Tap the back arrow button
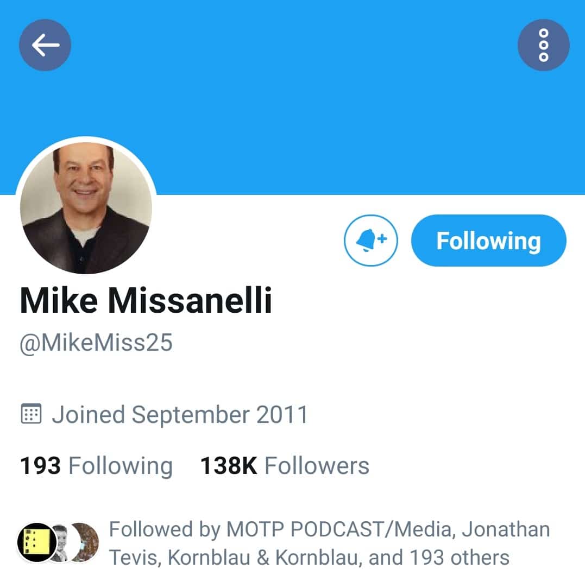Image resolution: width=585 pixels, height=575 pixels. [45, 45]
